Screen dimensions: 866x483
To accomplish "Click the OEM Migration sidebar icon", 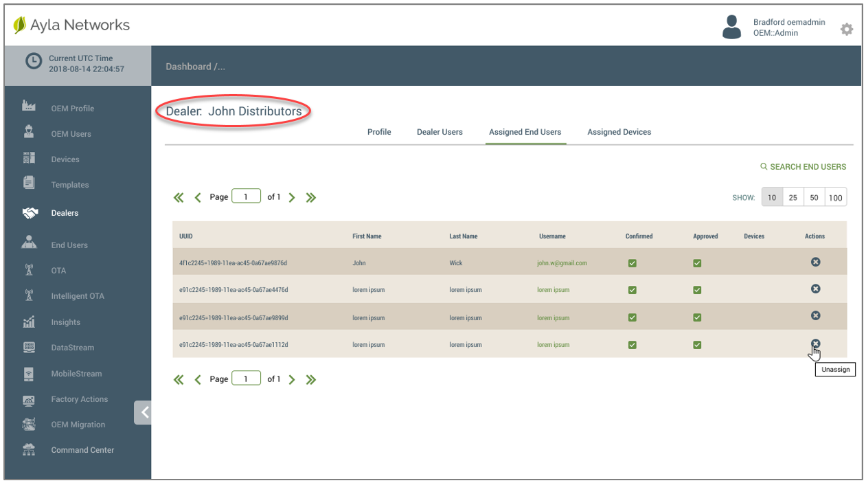I will coord(29,424).
